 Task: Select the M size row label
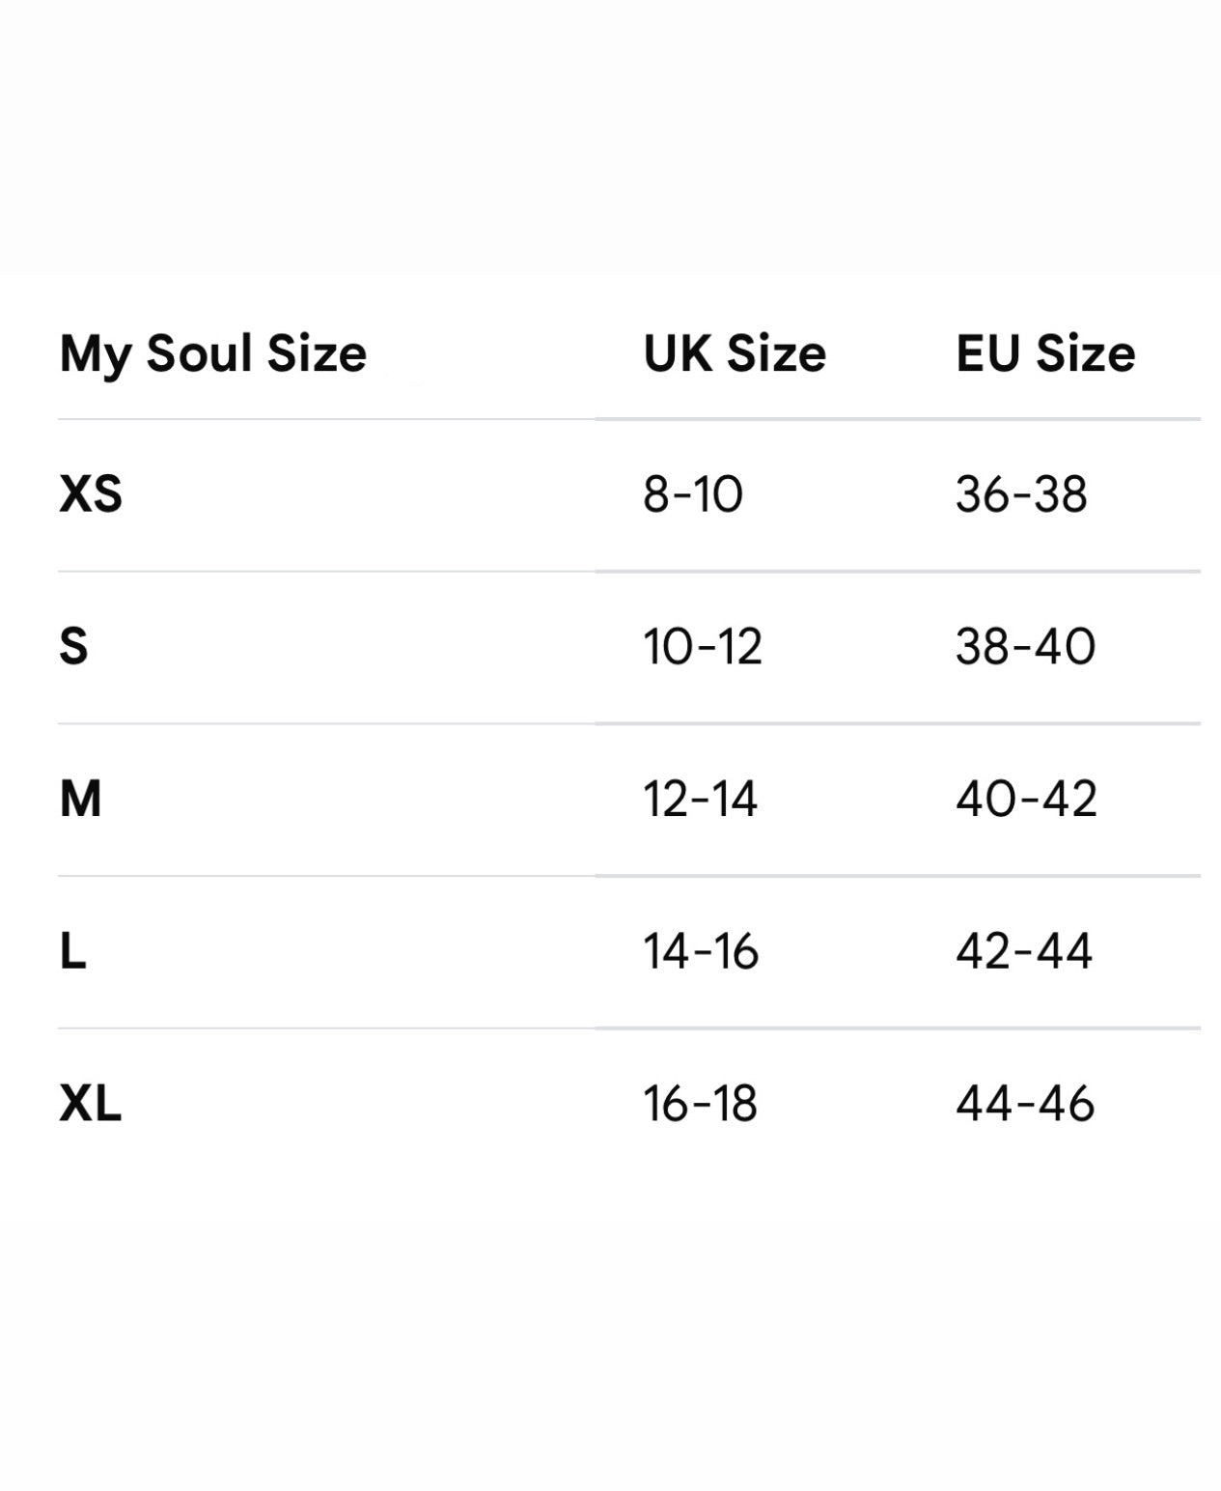[80, 799]
